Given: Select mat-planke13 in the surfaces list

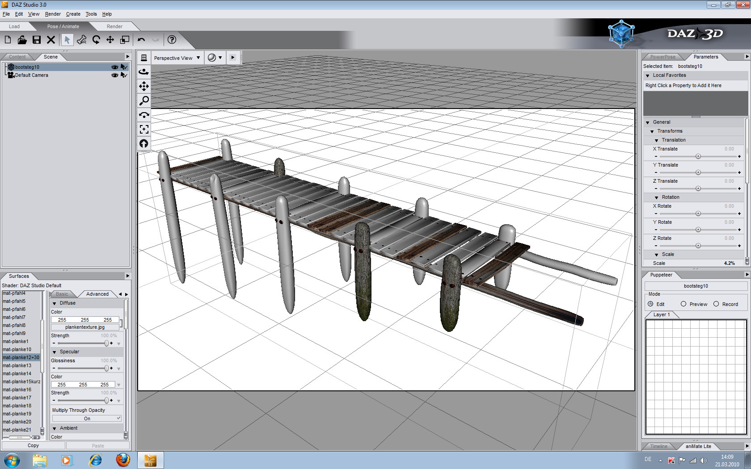Looking at the screenshot, I should click(17, 365).
